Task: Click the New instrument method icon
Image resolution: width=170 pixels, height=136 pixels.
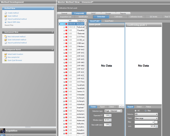Action: tap(5, 37)
